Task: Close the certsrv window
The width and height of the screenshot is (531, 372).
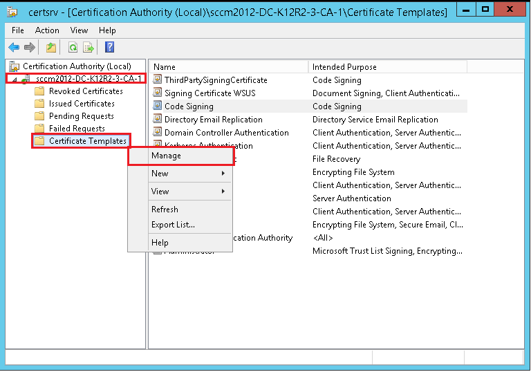Action: coord(510,10)
